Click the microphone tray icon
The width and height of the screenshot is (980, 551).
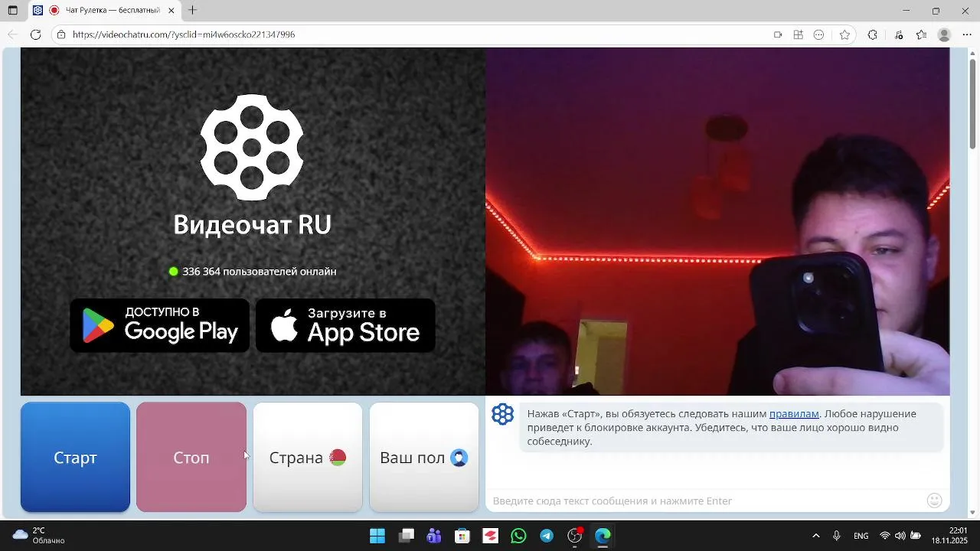click(x=837, y=536)
